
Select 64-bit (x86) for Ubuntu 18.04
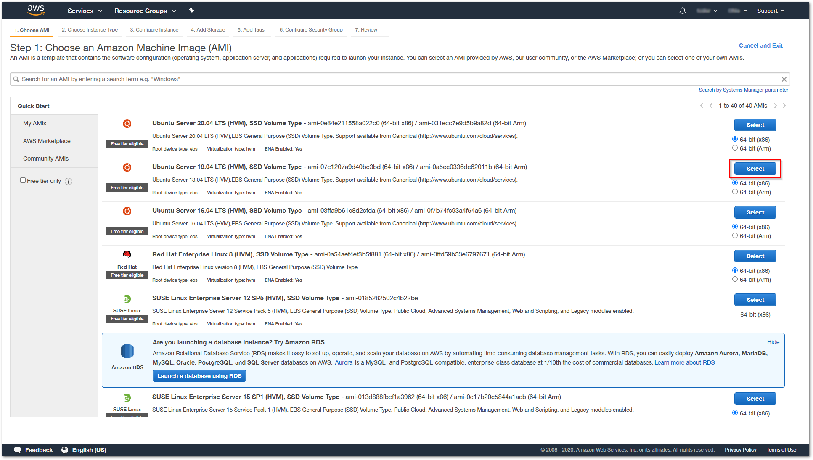tap(735, 183)
